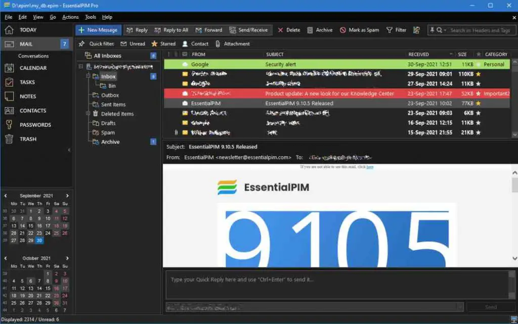Image resolution: width=518 pixels, height=324 pixels.
Task: Toggle the Attachment quick filter
Action: (x=232, y=43)
